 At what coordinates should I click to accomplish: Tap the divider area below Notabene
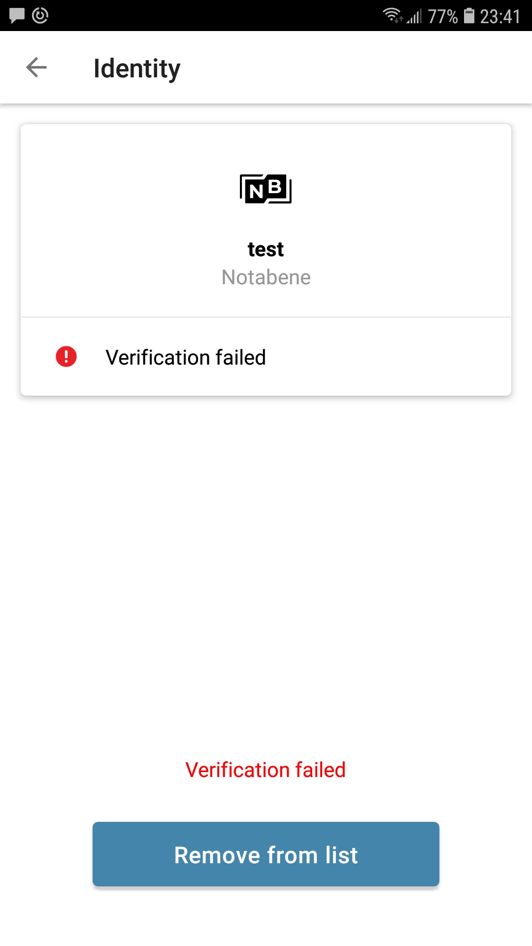coord(266,316)
